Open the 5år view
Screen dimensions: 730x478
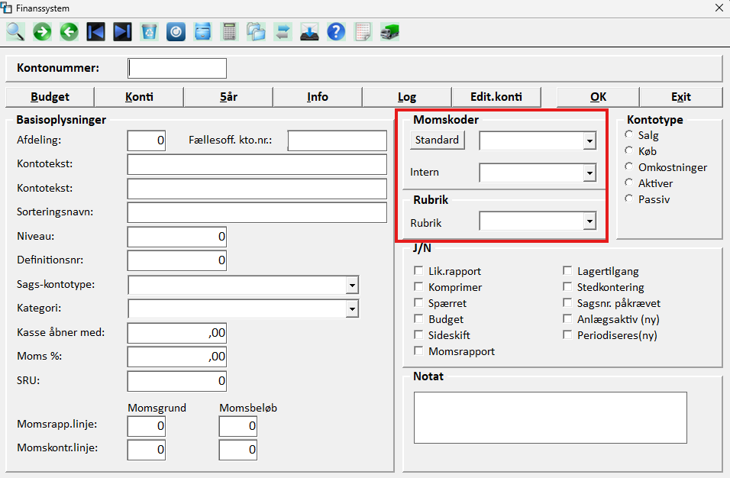click(228, 97)
